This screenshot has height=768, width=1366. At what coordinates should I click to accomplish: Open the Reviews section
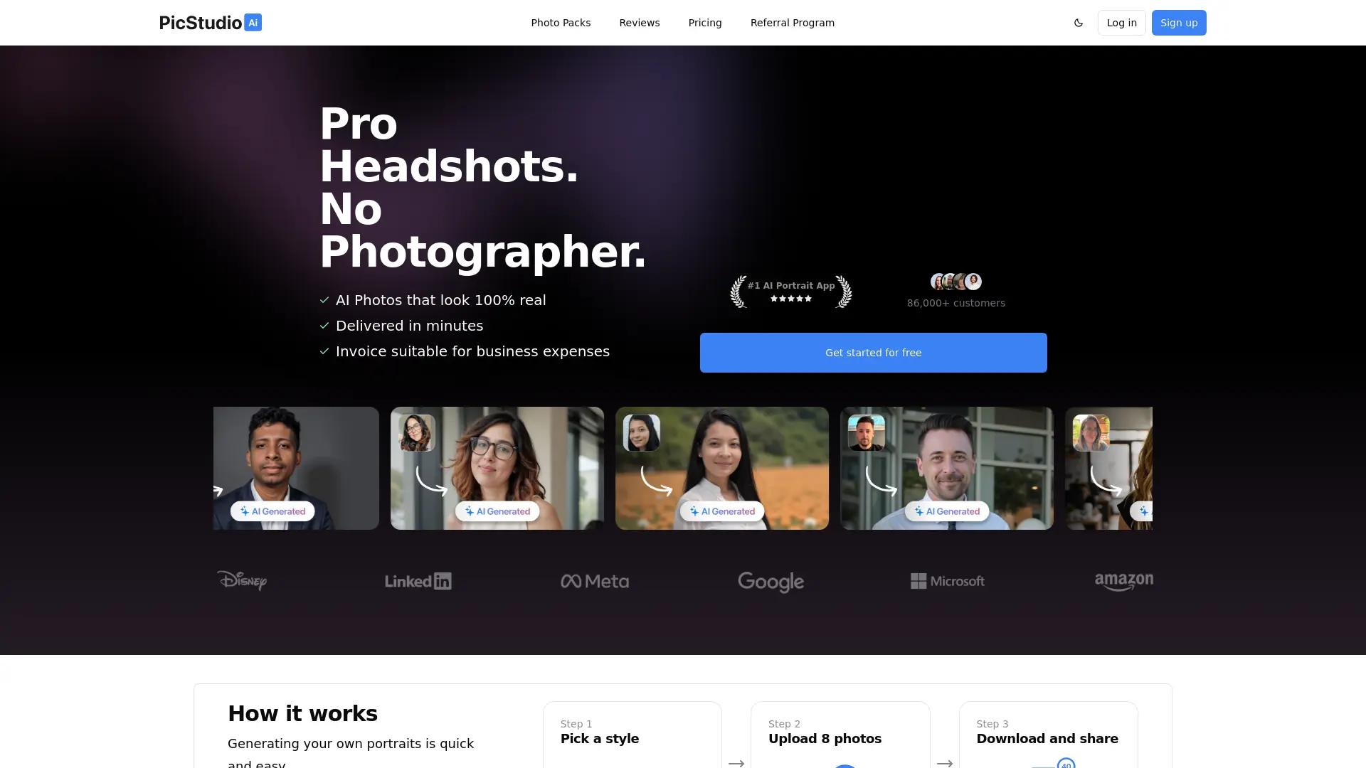(x=639, y=22)
